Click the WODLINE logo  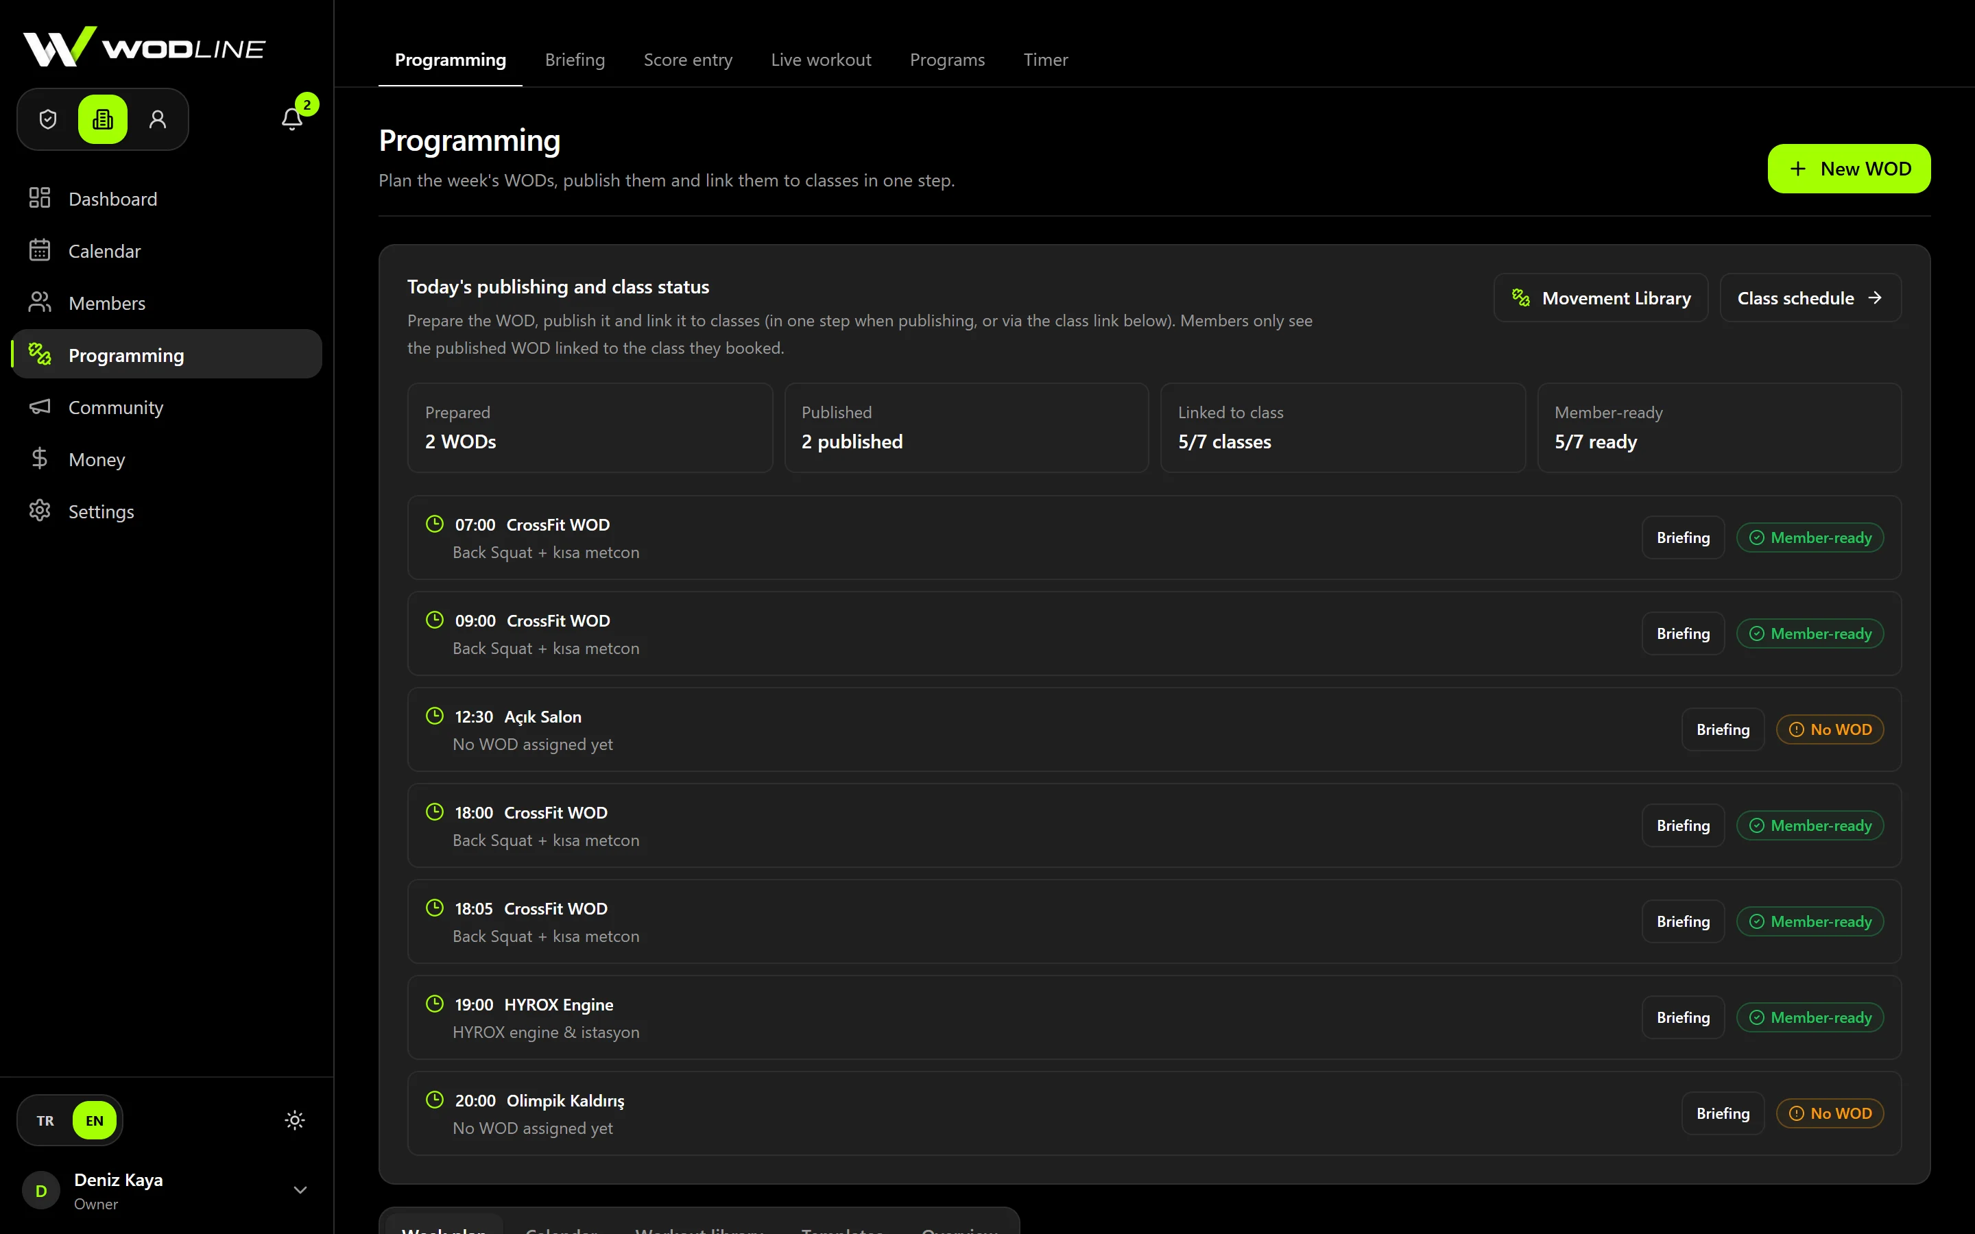coord(145,47)
